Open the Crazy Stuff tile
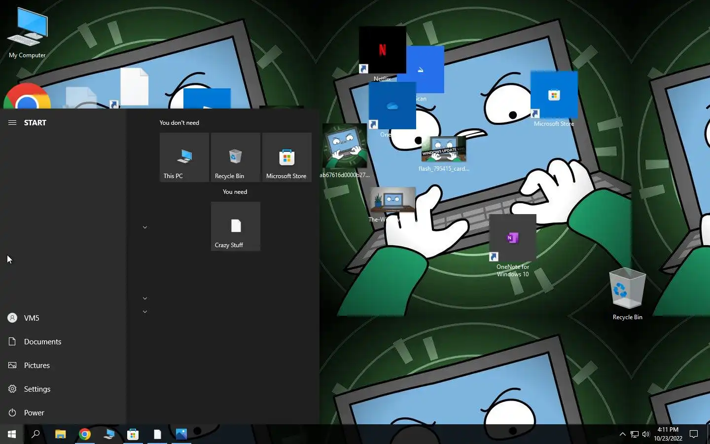This screenshot has width=710, height=444. click(x=236, y=226)
